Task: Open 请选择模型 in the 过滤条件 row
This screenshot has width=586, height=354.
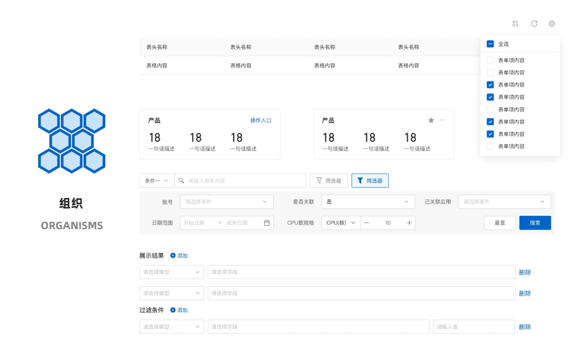Action: pyautogui.click(x=172, y=327)
